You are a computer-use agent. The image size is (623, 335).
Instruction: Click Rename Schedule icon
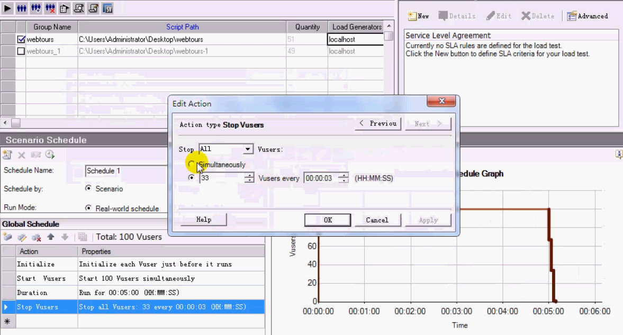(x=36, y=155)
